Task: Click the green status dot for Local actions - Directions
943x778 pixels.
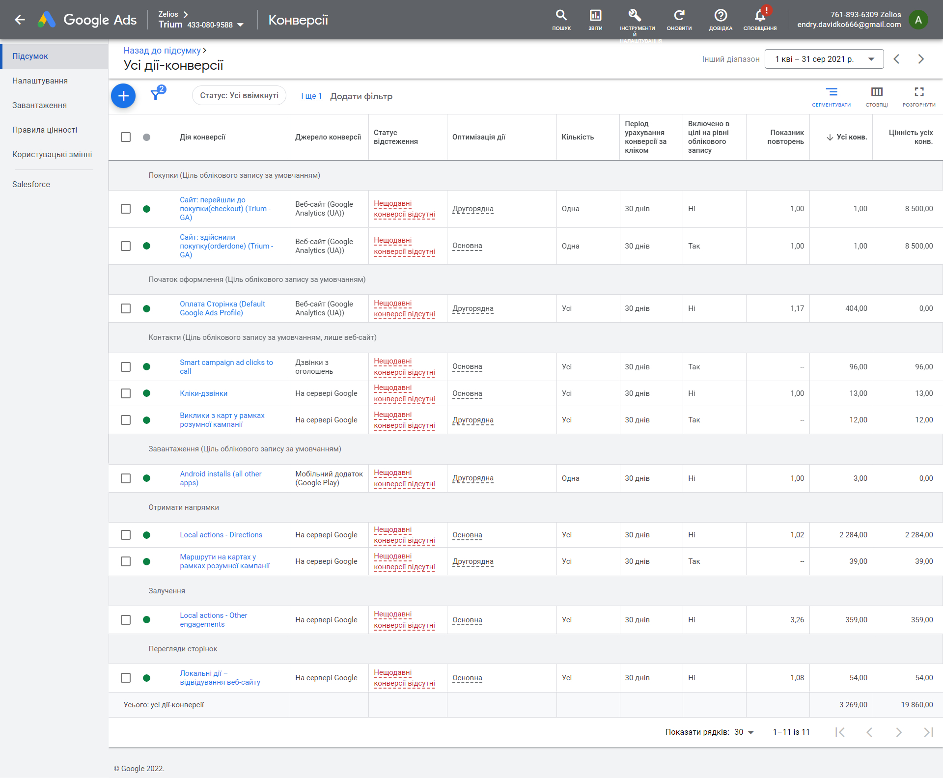Action: point(146,535)
